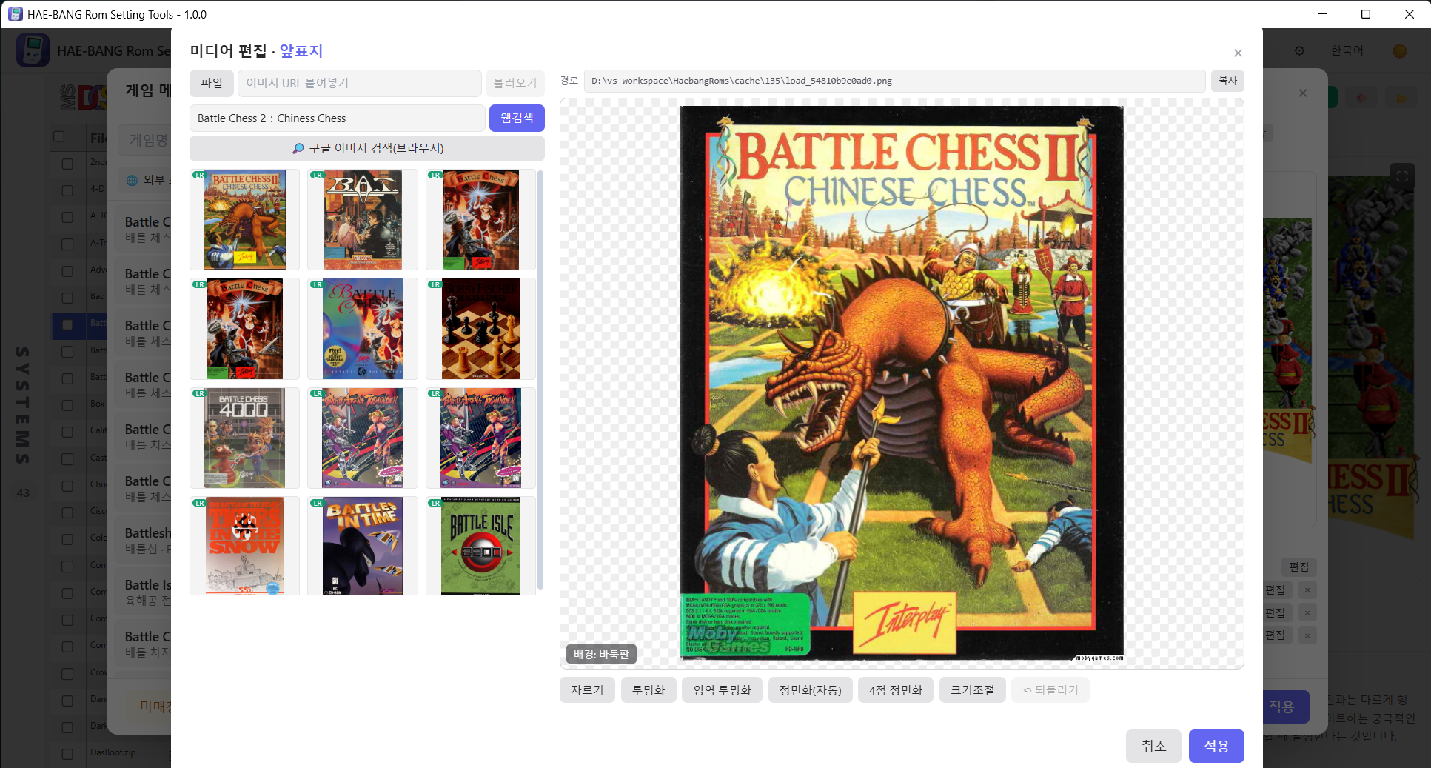Open 크기조절 resize
The width and height of the screenshot is (1431, 768).
pyautogui.click(x=973, y=690)
